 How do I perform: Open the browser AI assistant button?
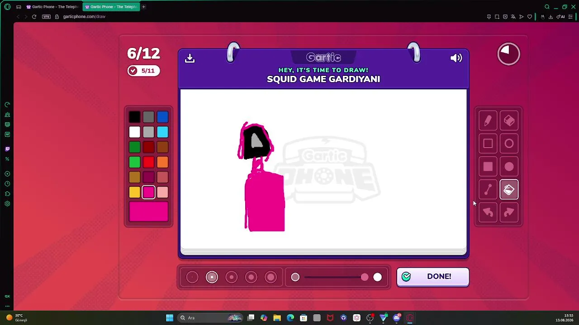pos(561,17)
